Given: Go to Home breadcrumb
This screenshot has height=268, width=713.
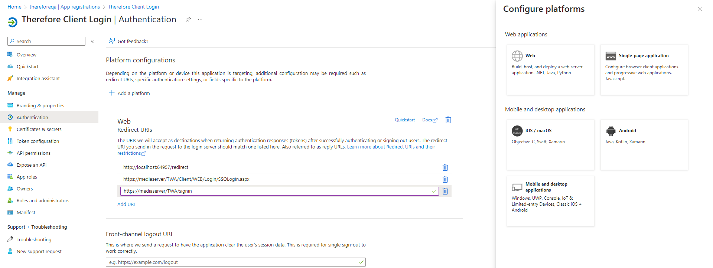Looking at the screenshot, I should click(14, 7).
